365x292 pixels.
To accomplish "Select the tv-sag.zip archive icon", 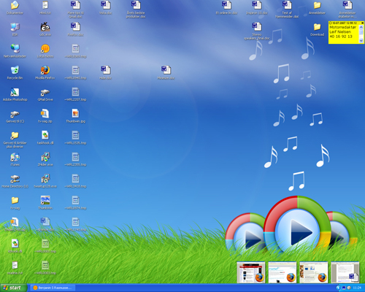I will (45, 114).
